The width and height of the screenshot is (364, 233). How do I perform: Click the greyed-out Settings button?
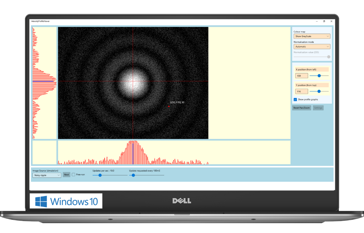pos(318,108)
